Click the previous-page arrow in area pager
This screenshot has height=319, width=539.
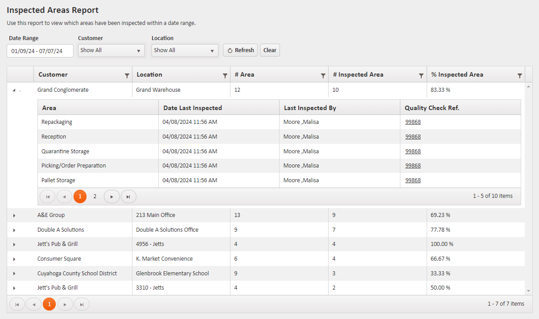click(x=64, y=196)
